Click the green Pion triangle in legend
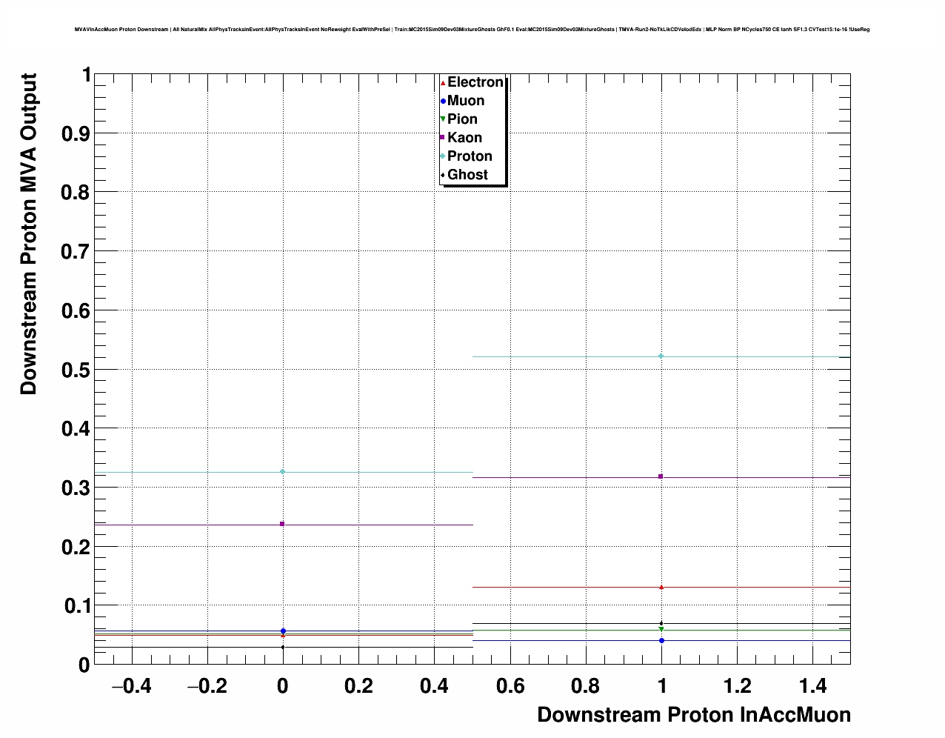The width and height of the screenshot is (945, 738). (x=443, y=119)
